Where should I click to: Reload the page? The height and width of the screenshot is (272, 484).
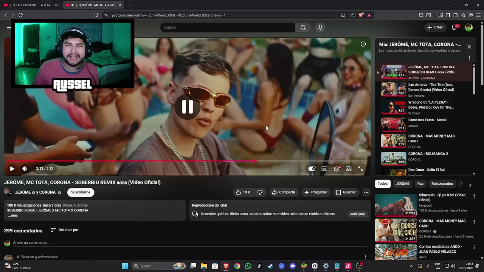20,15
